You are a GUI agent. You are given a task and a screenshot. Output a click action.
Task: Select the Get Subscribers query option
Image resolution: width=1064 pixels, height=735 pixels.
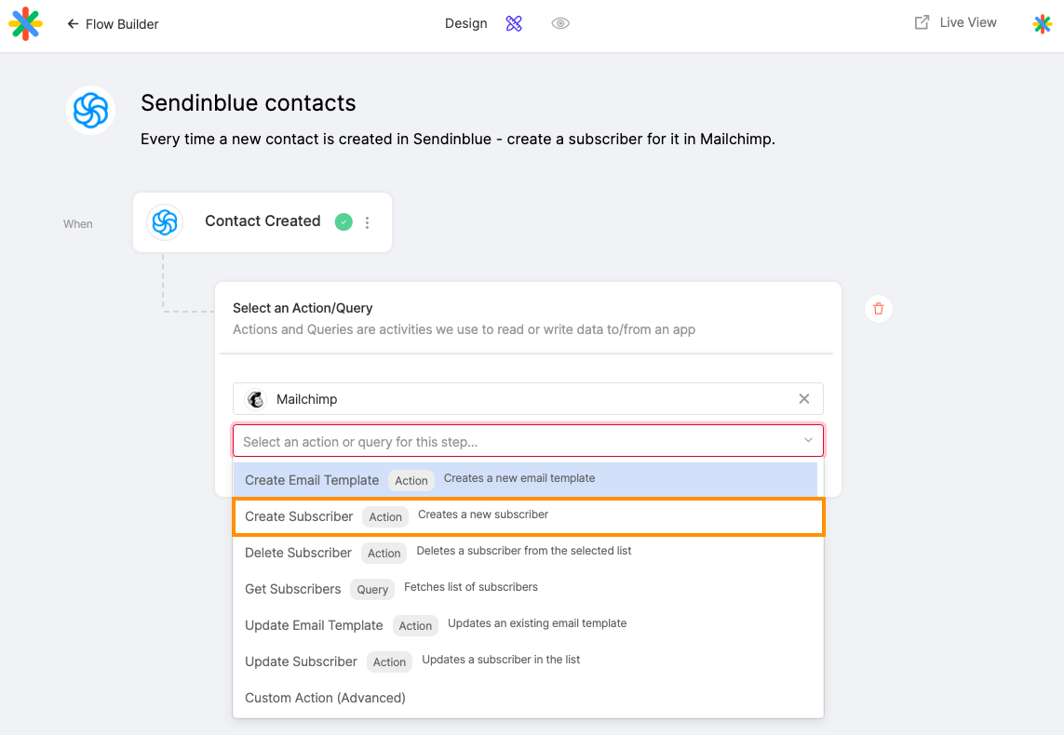tap(529, 589)
